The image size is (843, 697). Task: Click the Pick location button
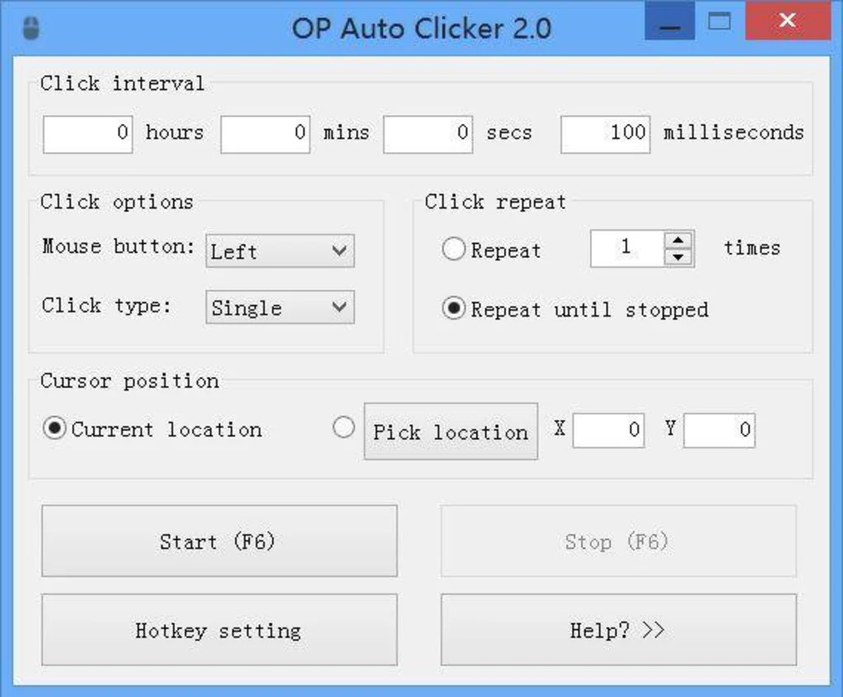450,432
